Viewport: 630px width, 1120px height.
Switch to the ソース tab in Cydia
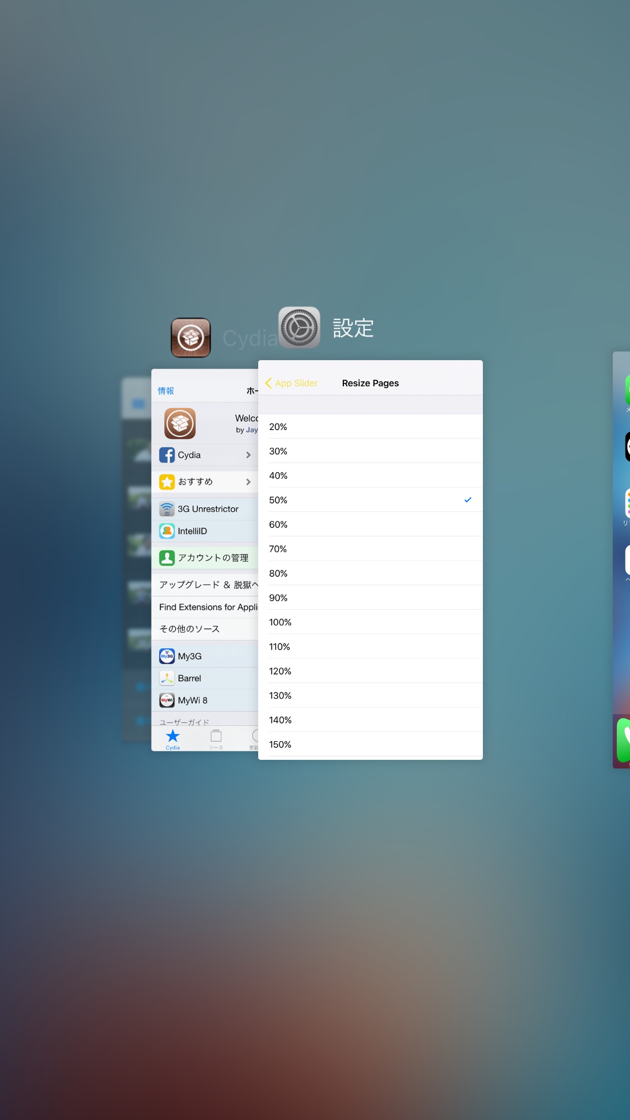coord(216,739)
